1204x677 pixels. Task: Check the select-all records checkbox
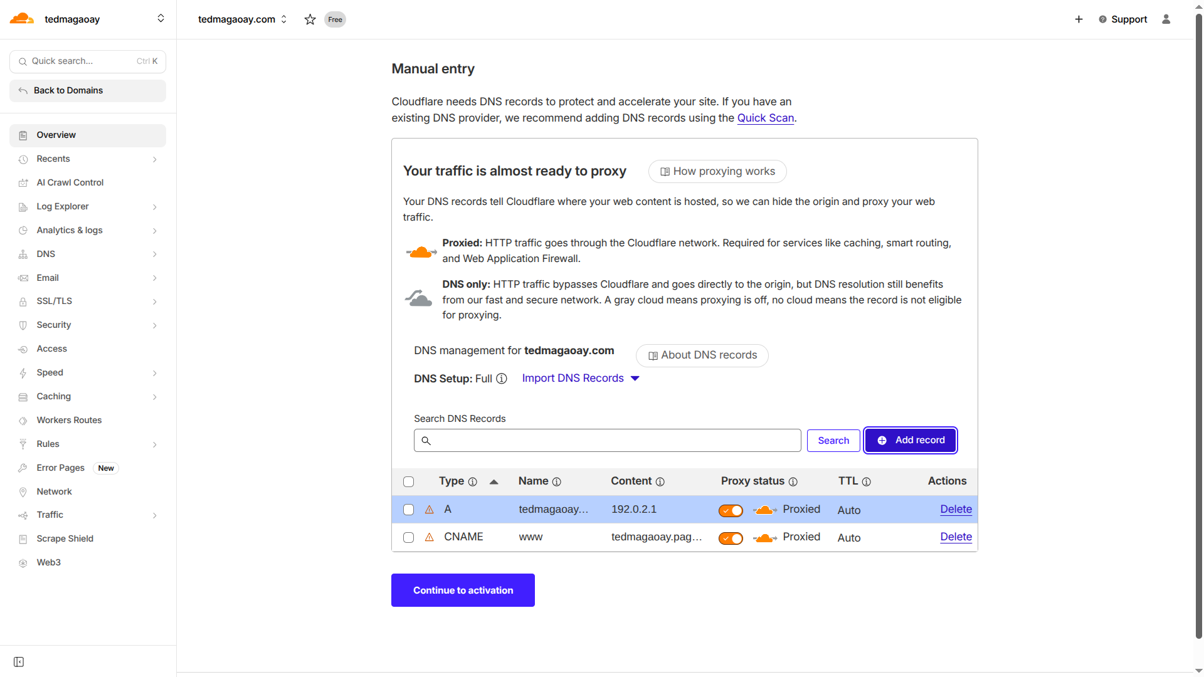click(409, 481)
